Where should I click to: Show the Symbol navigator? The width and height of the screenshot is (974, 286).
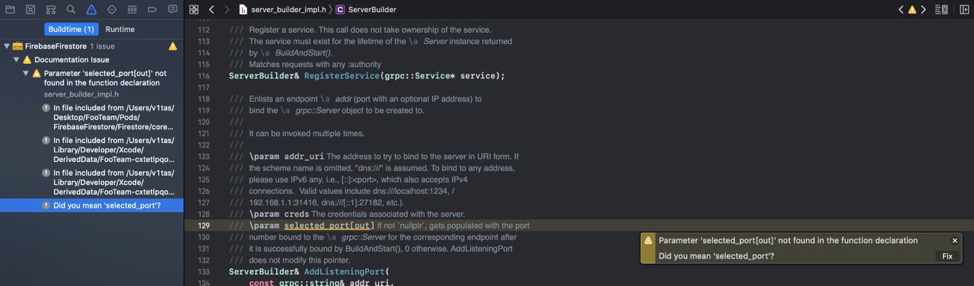(51, 10)
